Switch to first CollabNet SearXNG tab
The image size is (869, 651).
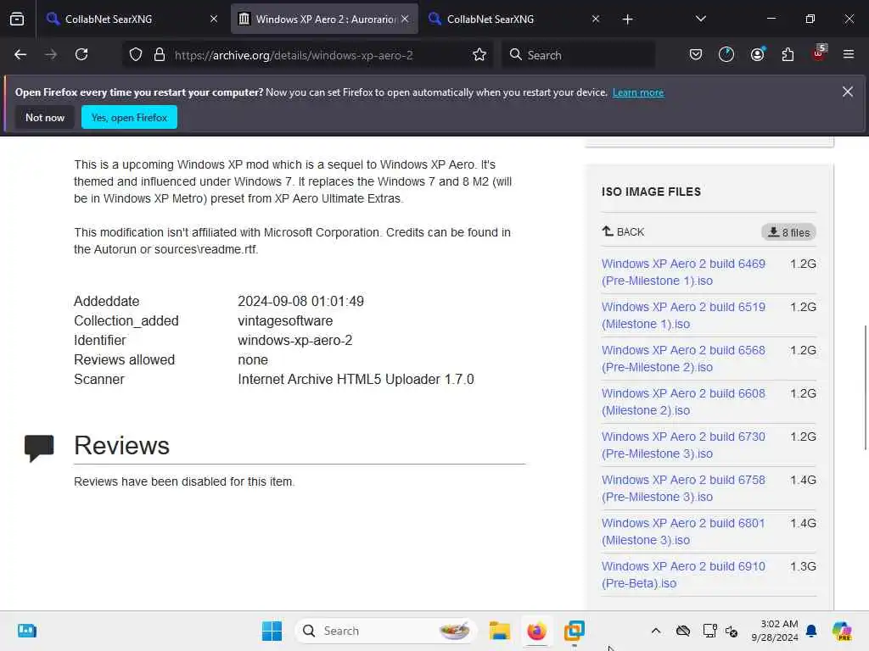point(132,19)
